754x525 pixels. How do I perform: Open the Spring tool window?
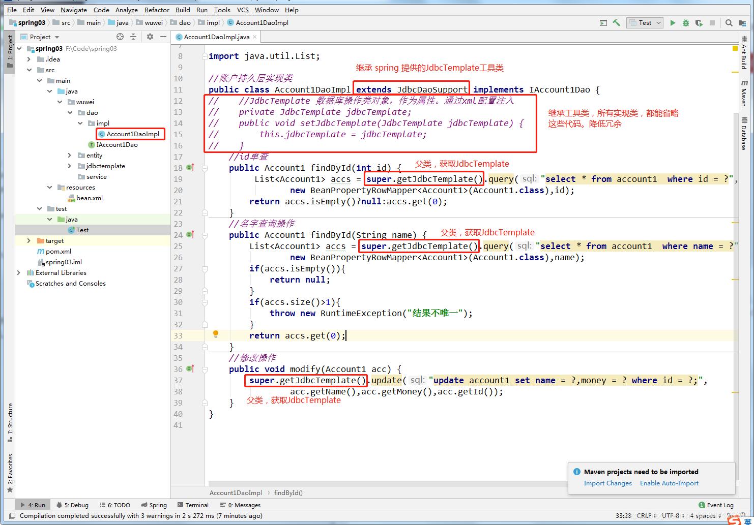pos(154,505)
